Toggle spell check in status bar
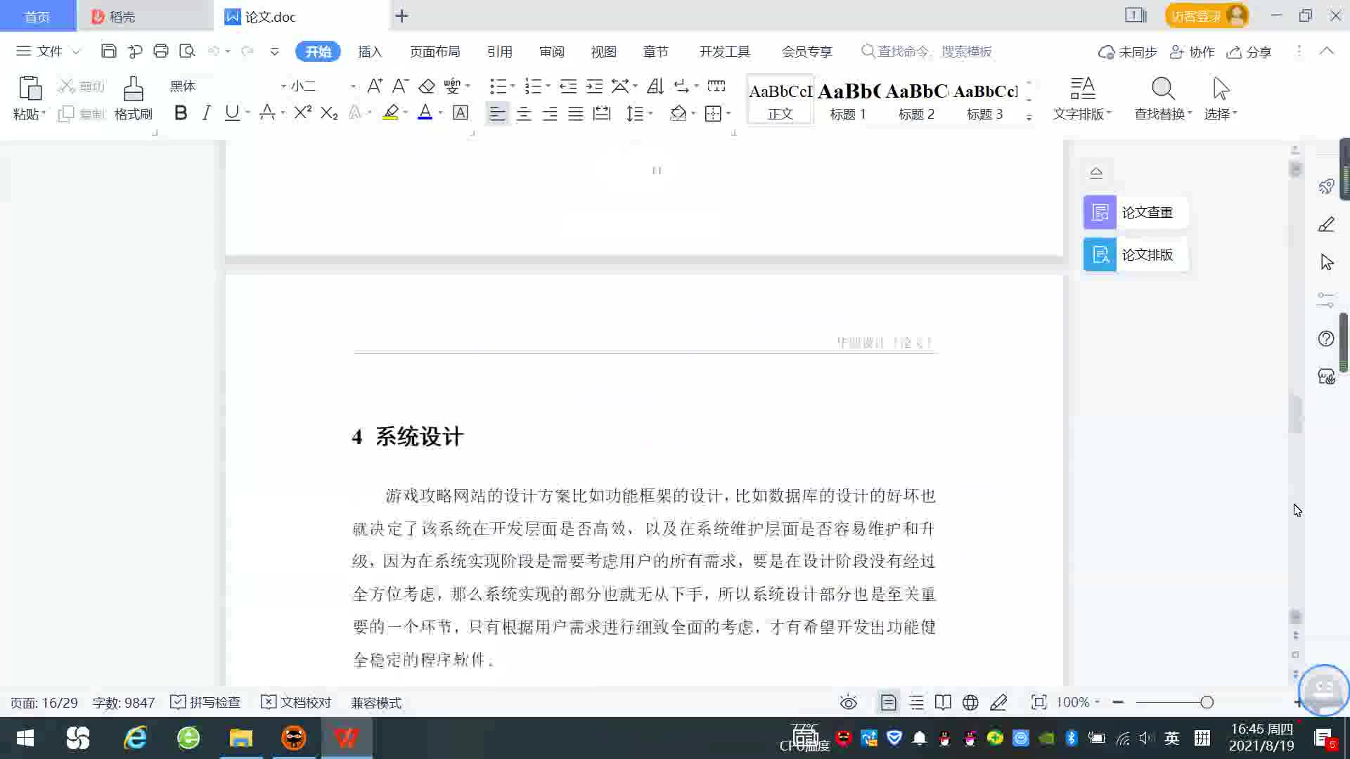The image size is (1350, 759). (205, 703)
